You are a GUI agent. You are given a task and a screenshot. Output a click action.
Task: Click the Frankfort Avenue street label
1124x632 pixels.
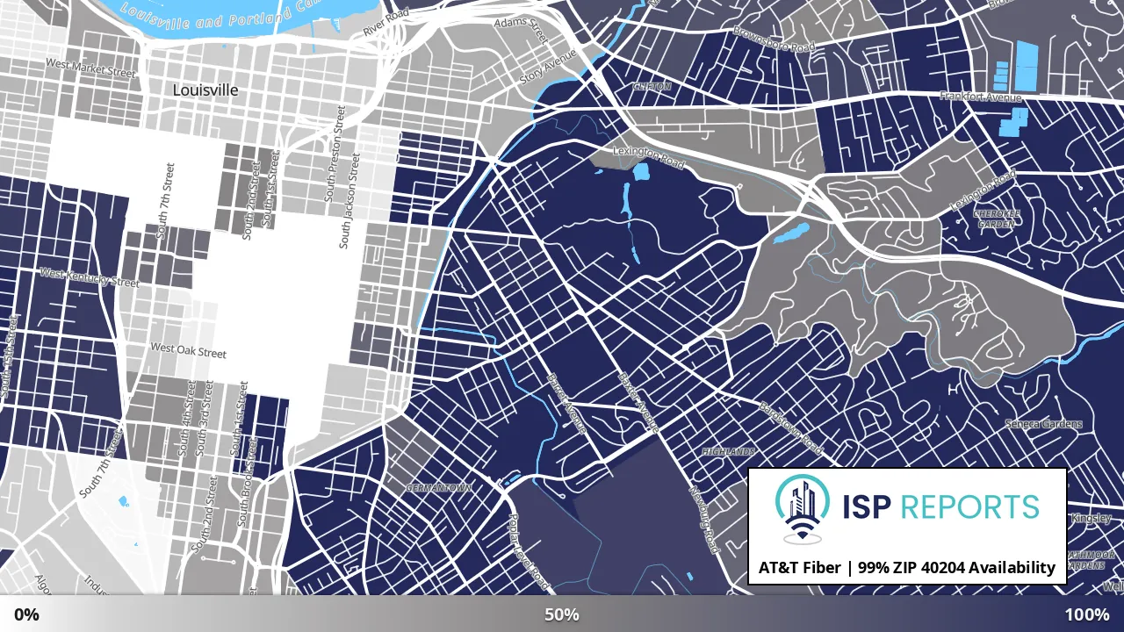tap(981, 97)
